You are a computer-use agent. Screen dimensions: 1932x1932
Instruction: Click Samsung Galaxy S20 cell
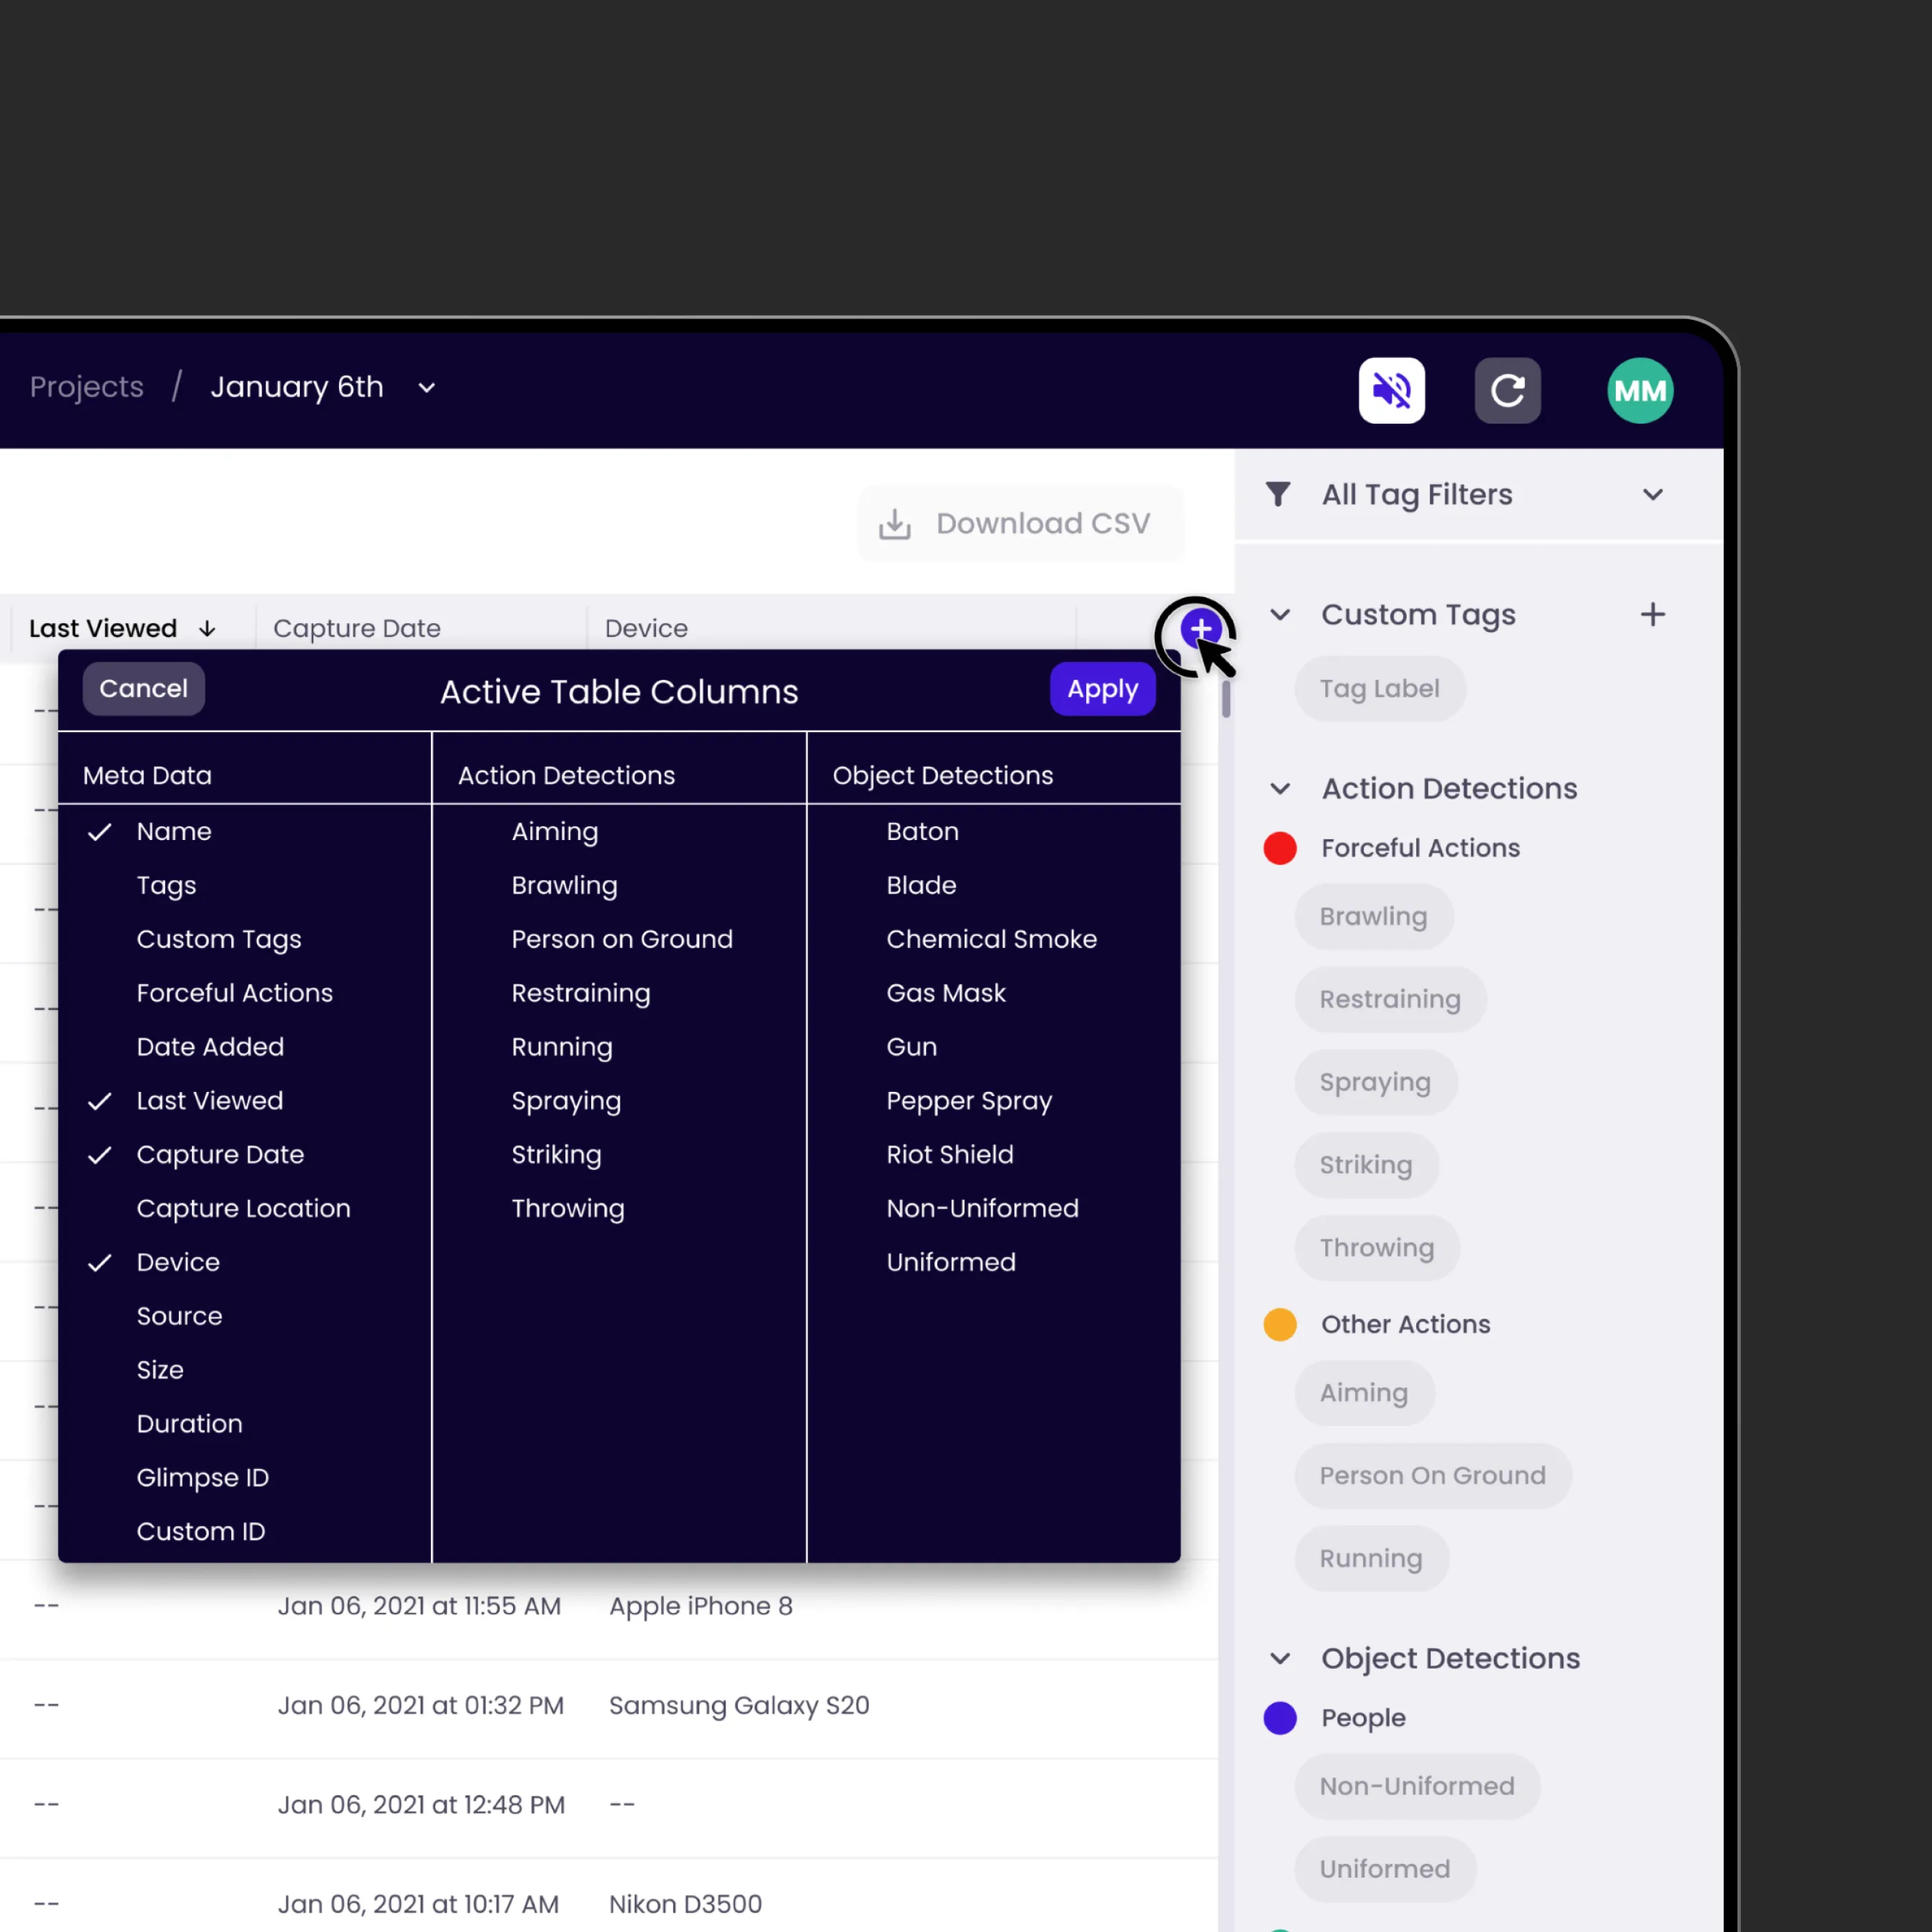(x=739, y=1705)
